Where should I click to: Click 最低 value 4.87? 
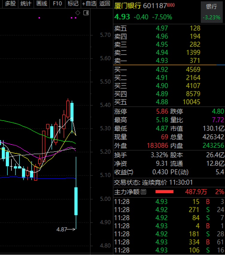coord(162,129)
